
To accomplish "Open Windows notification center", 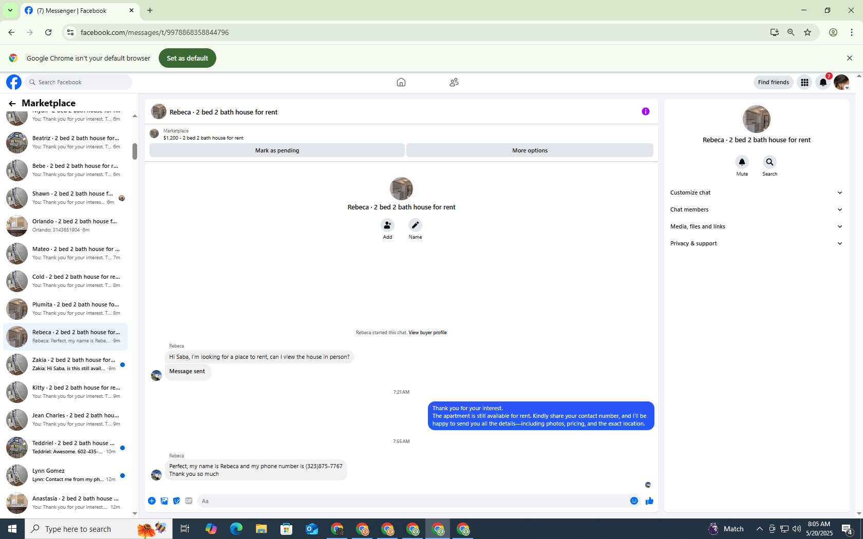I will tap(848, 529).
